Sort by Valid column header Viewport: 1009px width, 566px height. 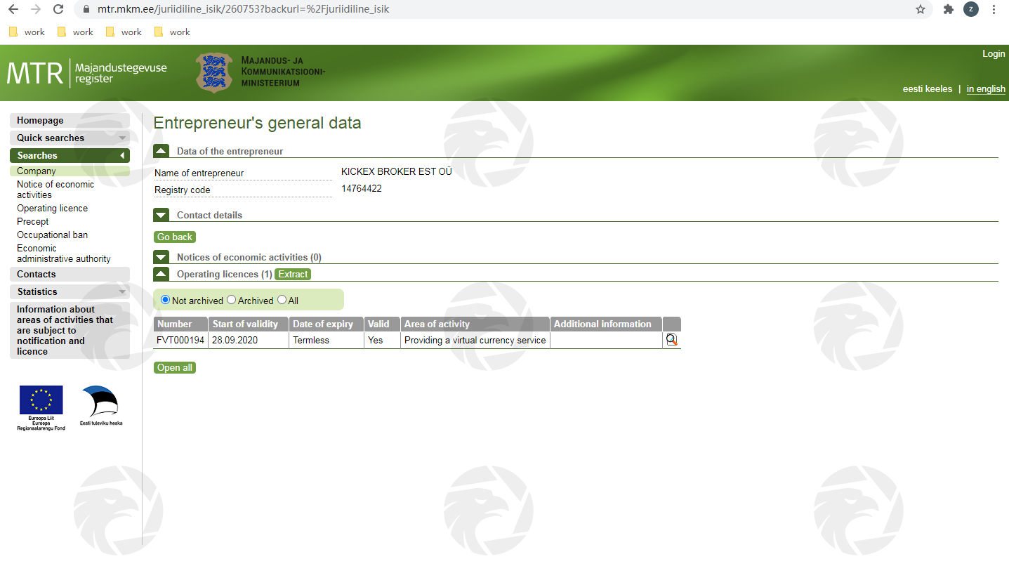383,324
